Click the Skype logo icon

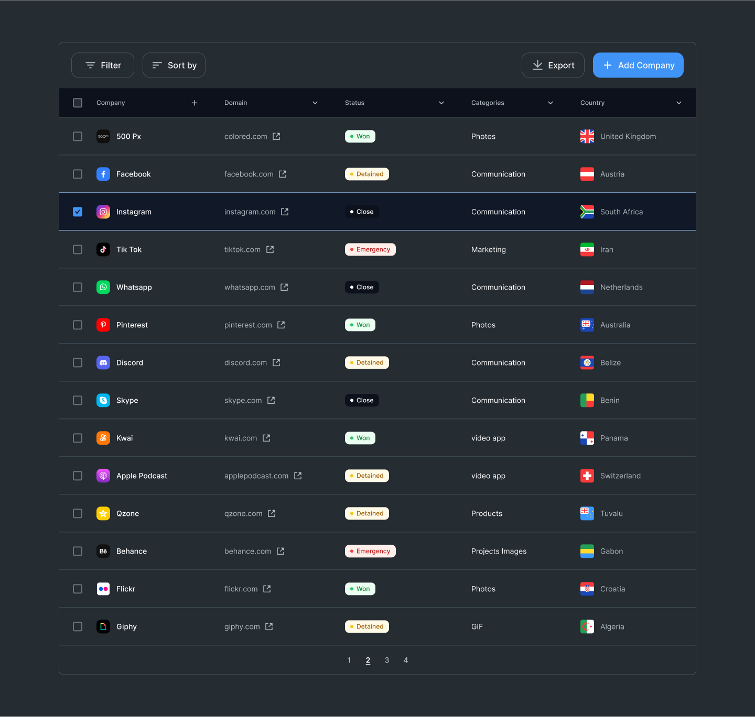pos(103,400)
